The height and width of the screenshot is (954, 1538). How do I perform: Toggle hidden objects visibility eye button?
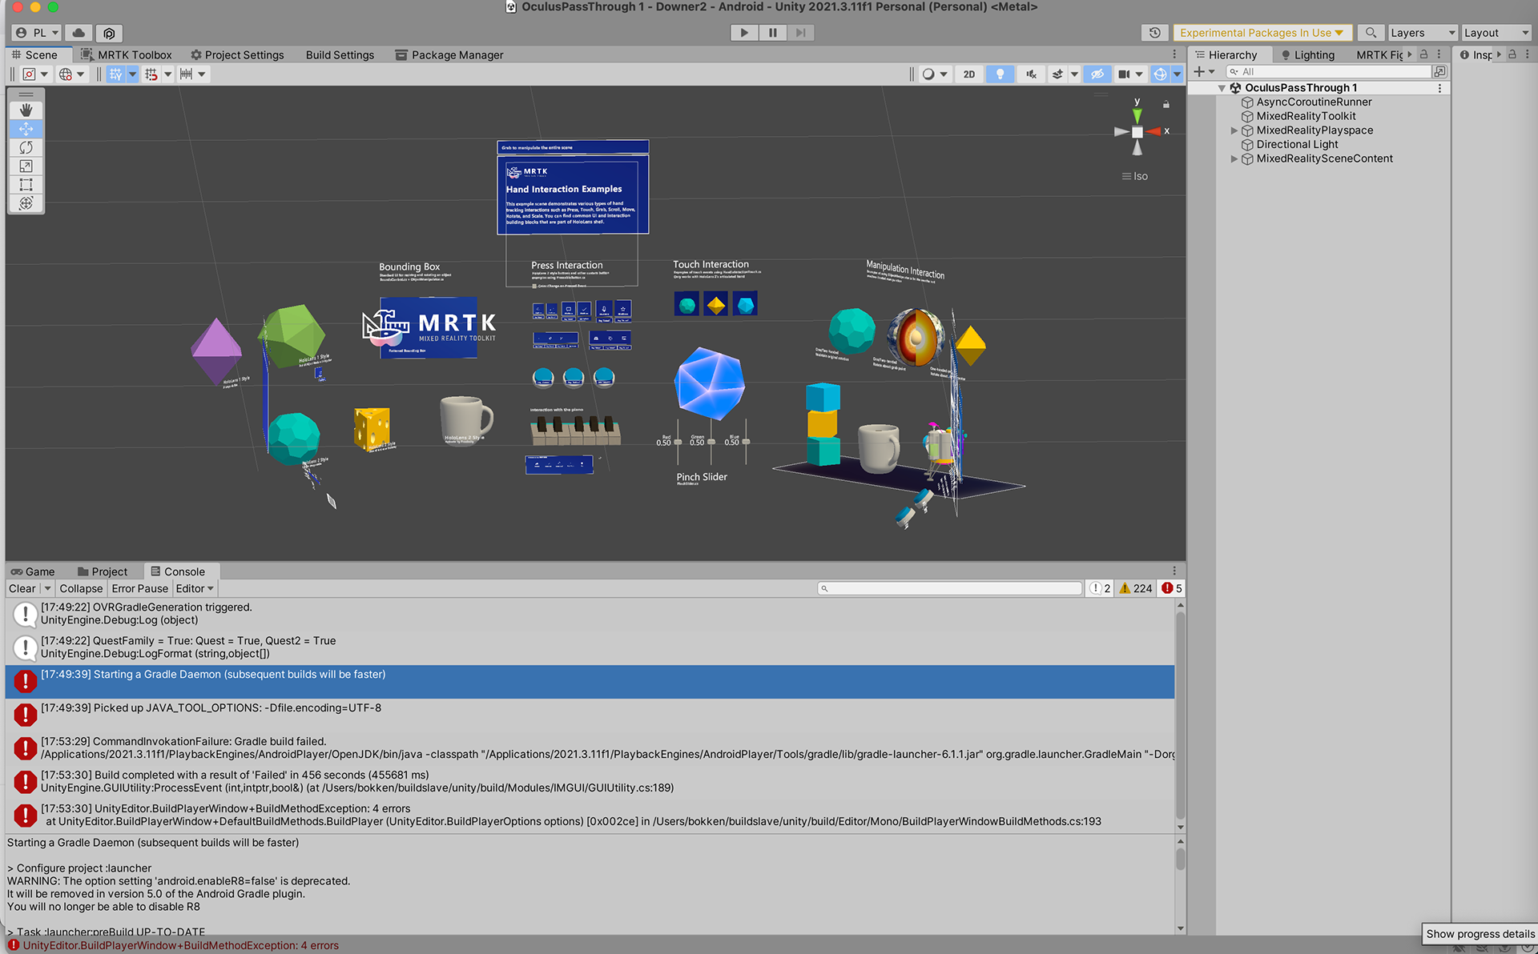tap(1097, 74)
